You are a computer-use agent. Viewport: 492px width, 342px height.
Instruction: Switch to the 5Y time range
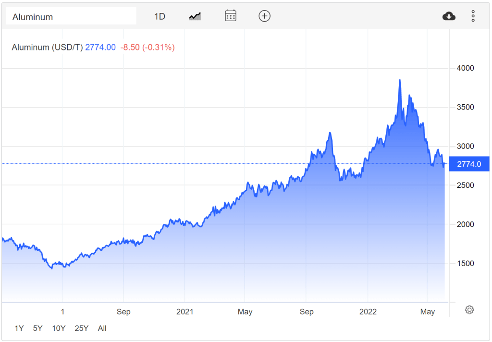point(37,329)
